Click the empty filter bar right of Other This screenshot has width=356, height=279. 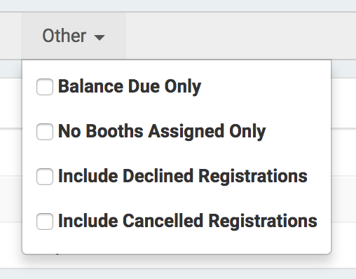pyautogui.click(x=240, y=36)
